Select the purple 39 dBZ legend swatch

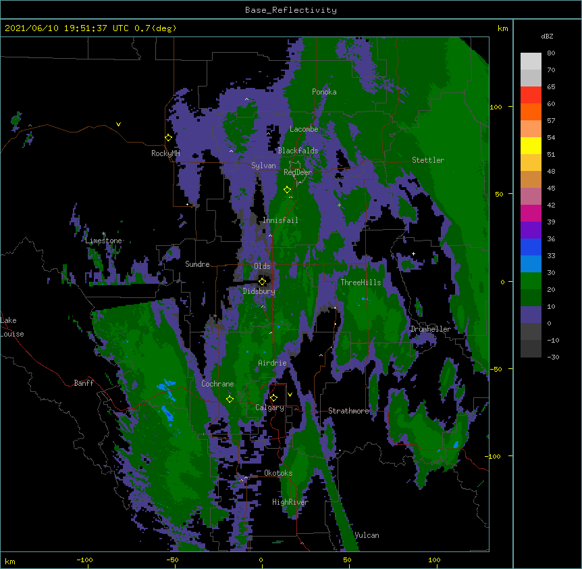click(x=531, y=230)
